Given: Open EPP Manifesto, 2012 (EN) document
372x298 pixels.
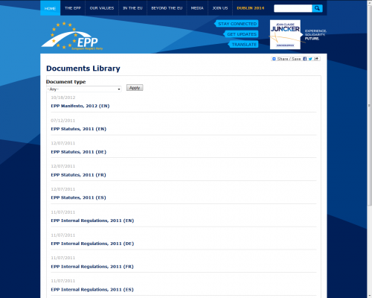Looking at the screenshot, I should click(80, 106).
